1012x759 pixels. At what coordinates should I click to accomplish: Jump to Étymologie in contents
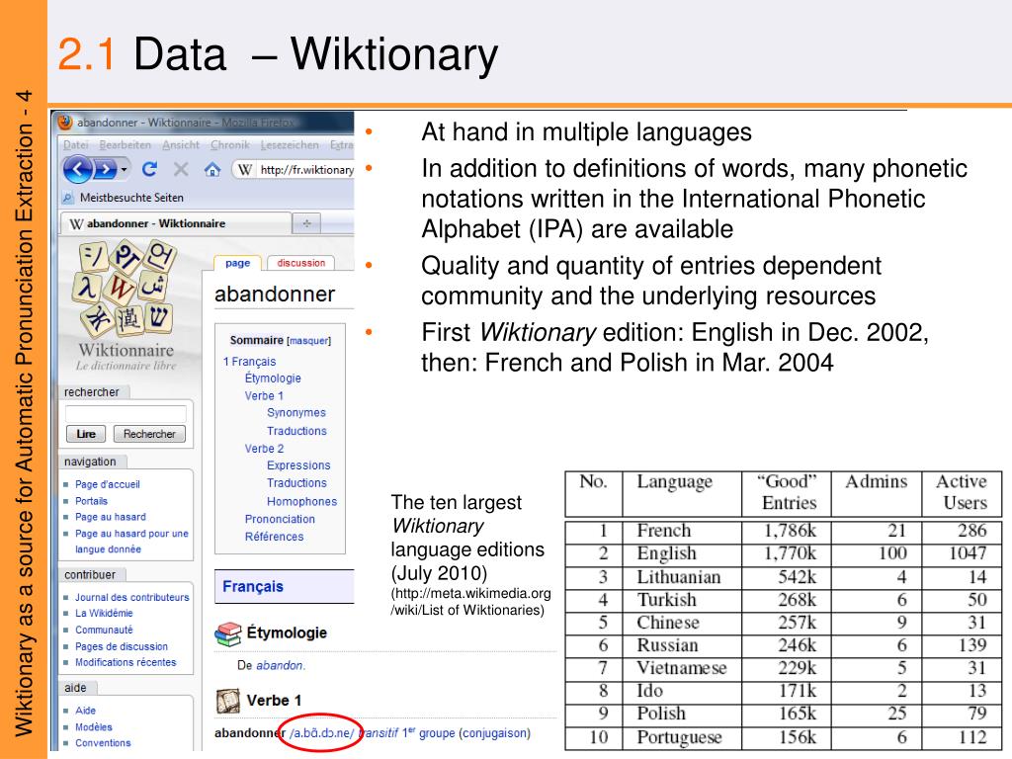(273, 379)
